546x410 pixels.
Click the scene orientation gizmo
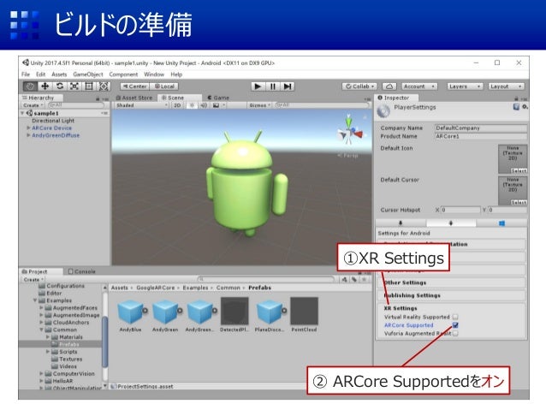pyautogui.click(x=350, y=132)
